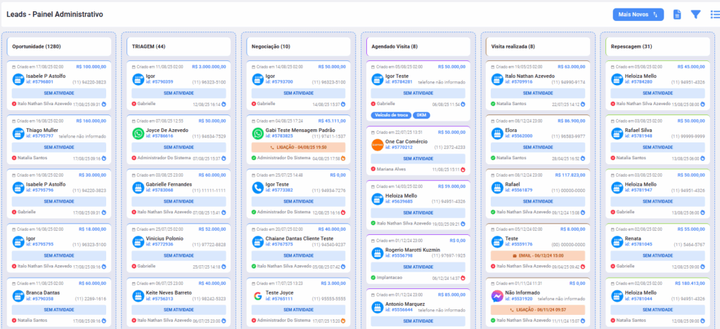
Task: Select the Agendado Visita (8) column header
Action: [x=418, y=47]
